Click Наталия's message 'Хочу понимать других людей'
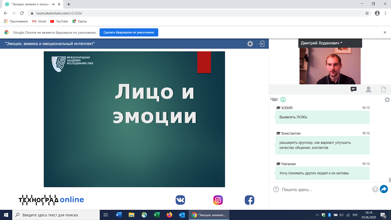This screenshot has height=220, width=391. pos(322,173)
